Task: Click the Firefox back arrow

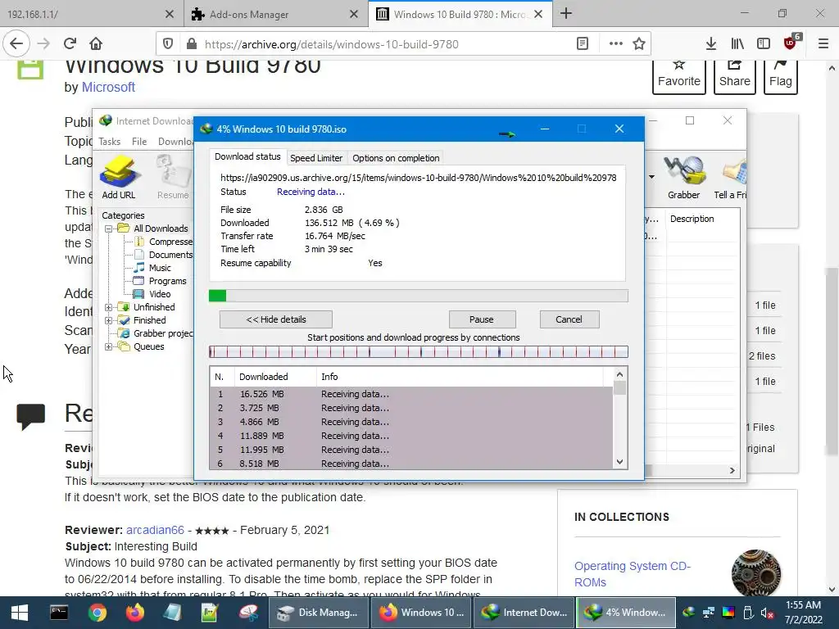Action: point(16,44)
